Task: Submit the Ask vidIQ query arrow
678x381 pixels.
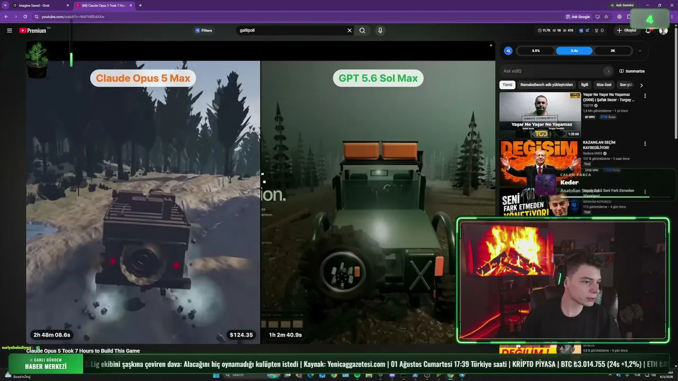Action: [x=608, y=71]
